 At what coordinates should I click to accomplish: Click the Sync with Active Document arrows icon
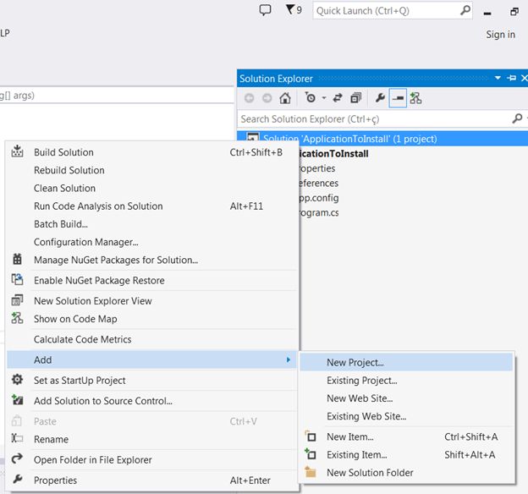338,98
